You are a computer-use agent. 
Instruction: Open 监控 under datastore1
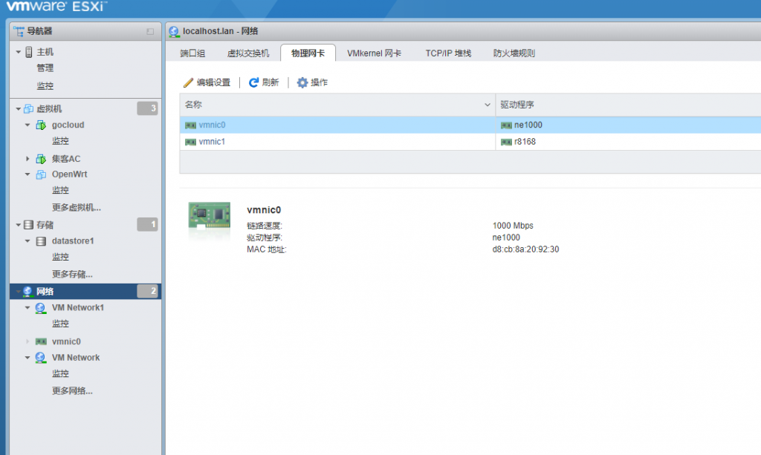point(60,257)
